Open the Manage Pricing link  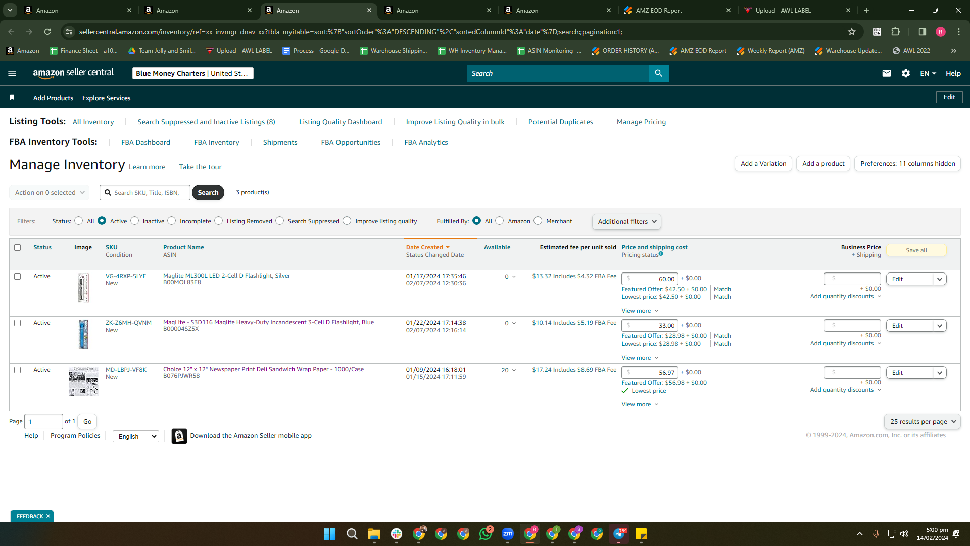[x=641, y=122]
